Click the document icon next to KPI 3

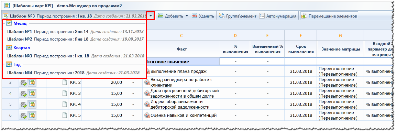(x=65, y=93)
